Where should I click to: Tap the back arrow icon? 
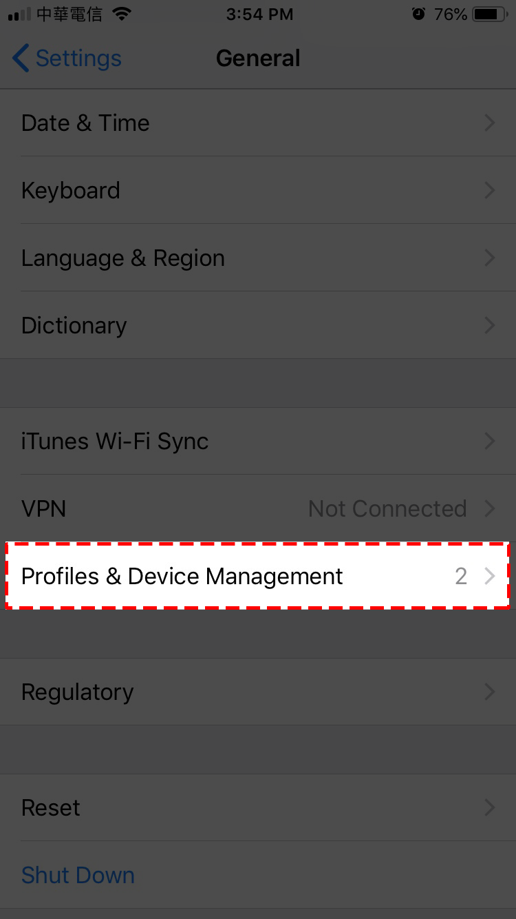tap(21, 59)
